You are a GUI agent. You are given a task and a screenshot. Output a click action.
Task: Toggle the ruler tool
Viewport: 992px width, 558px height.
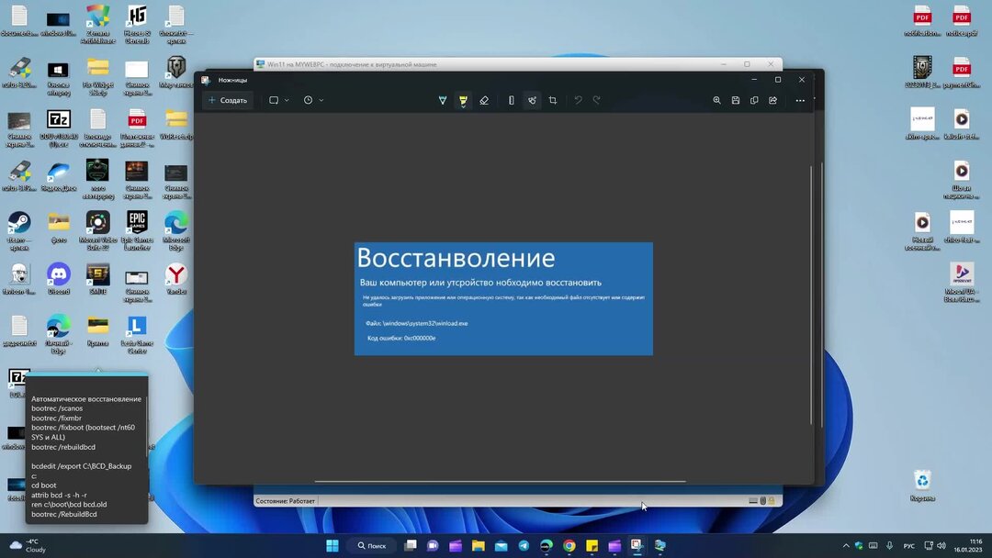tap(512, 100)
